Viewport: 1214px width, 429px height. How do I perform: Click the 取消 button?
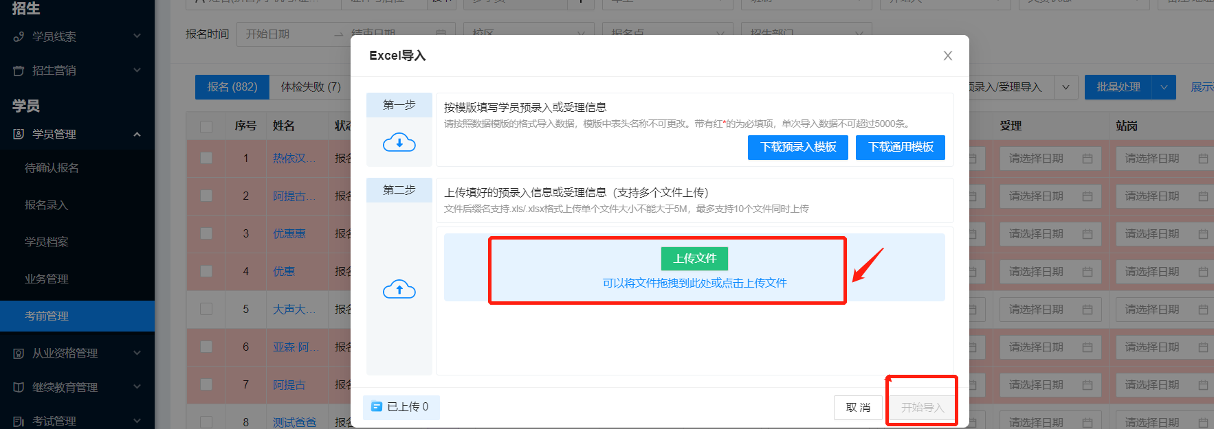pos(858,408)
